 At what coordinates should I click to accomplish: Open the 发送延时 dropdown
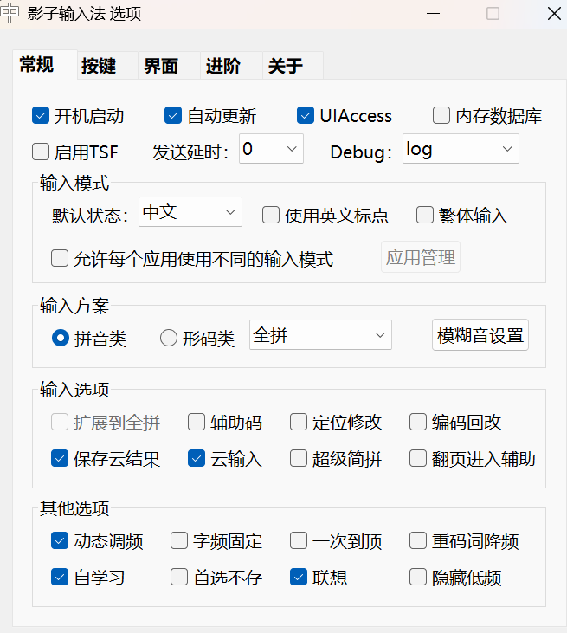[271, 149]
